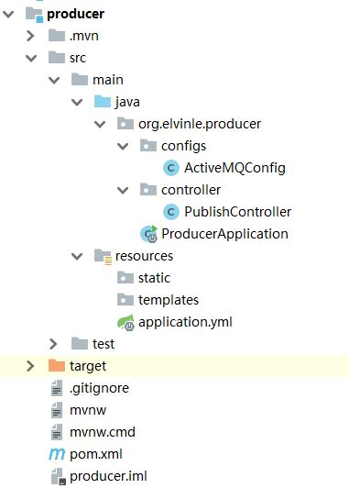The height and width of the screenshot is (488, 349).
Task: Click the PublishController class icon
Action: coord(170,212)
